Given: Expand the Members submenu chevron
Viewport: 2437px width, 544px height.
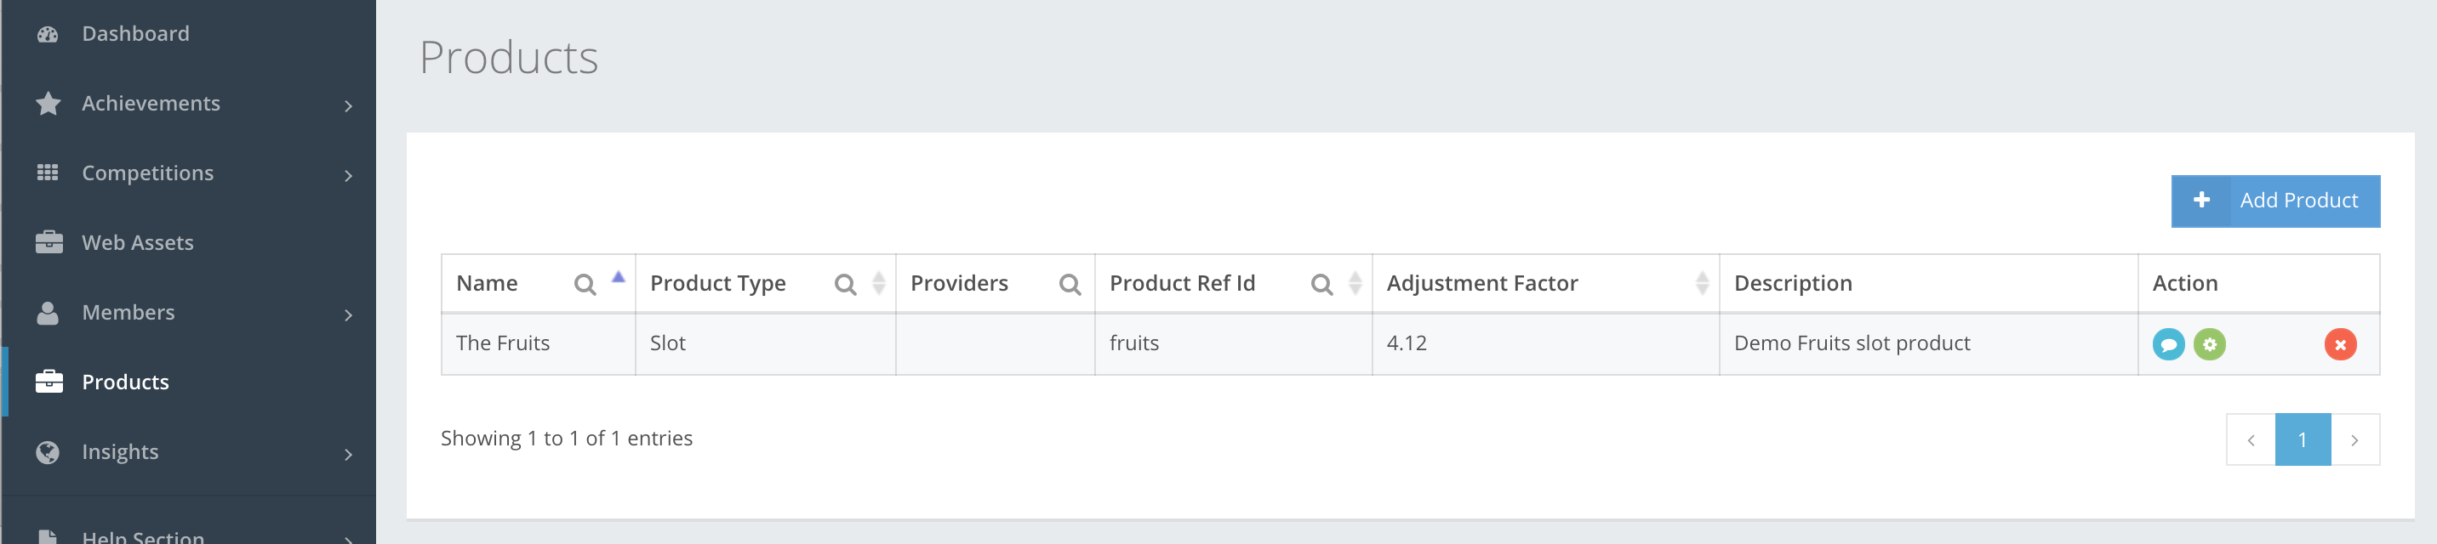Looking at the screenshot, I should (x=349, y=314).
